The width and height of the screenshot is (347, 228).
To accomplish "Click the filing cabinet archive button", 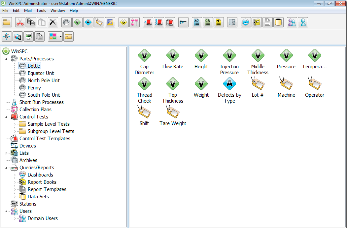I will click(232, 22).
